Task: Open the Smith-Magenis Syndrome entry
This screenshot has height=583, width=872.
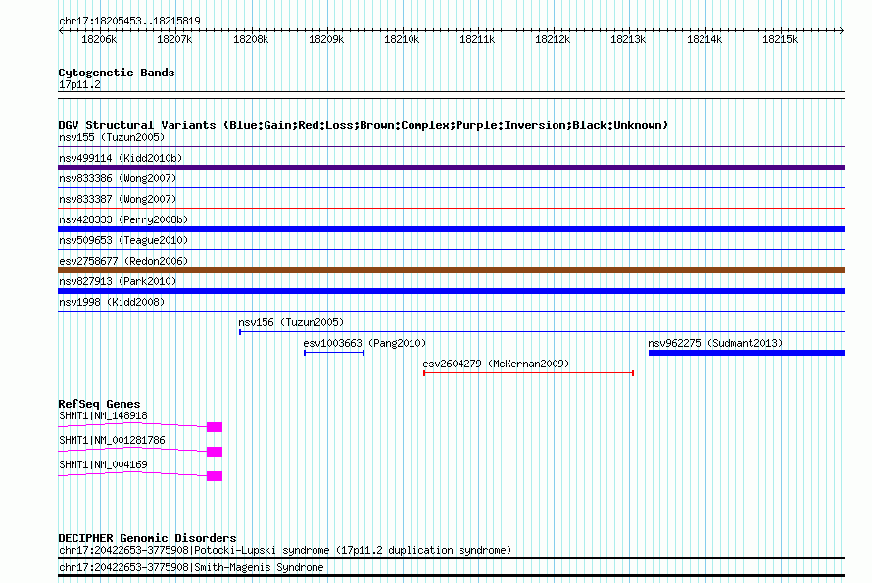Action: tap(191, 568)
